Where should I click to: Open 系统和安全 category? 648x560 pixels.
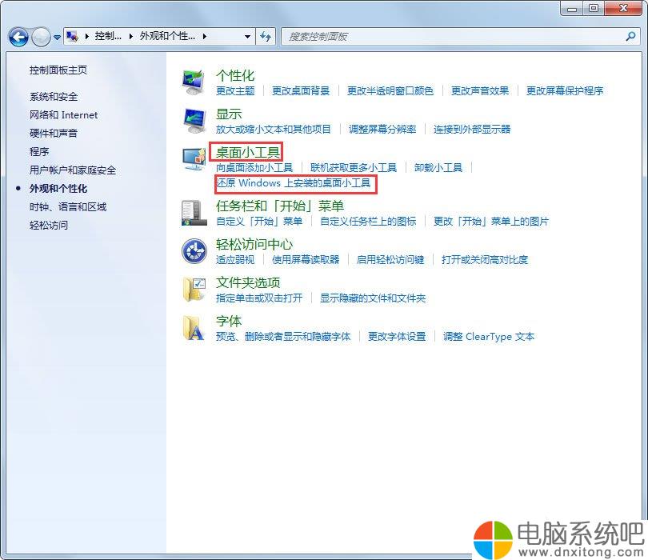coord(54,97)
